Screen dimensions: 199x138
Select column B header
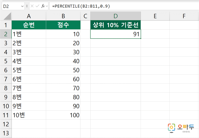click(x=63, y=16)
